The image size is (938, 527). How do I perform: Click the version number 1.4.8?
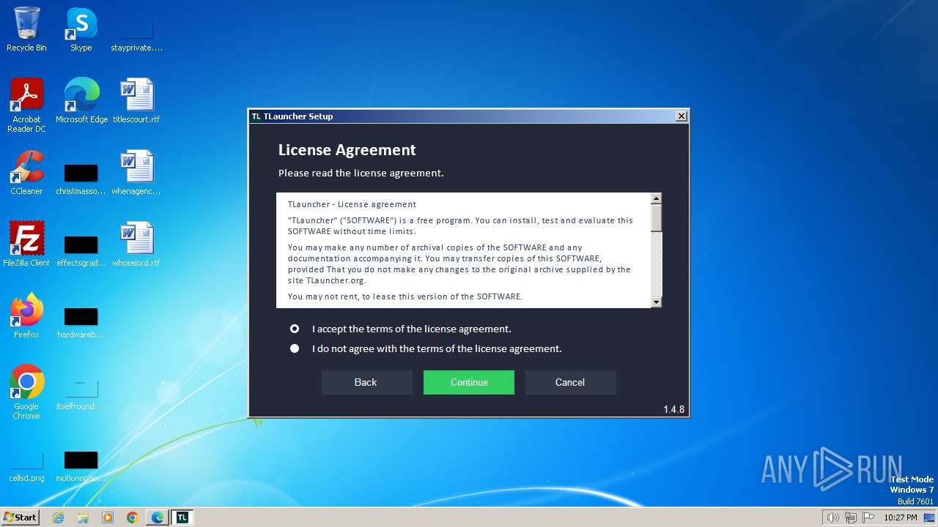click(x=673, y=410)
